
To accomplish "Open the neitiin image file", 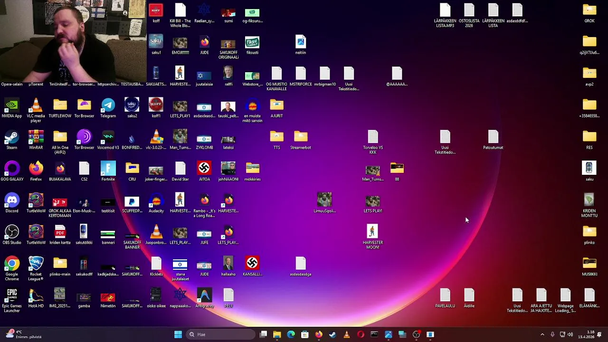I will tap(301, 45).
